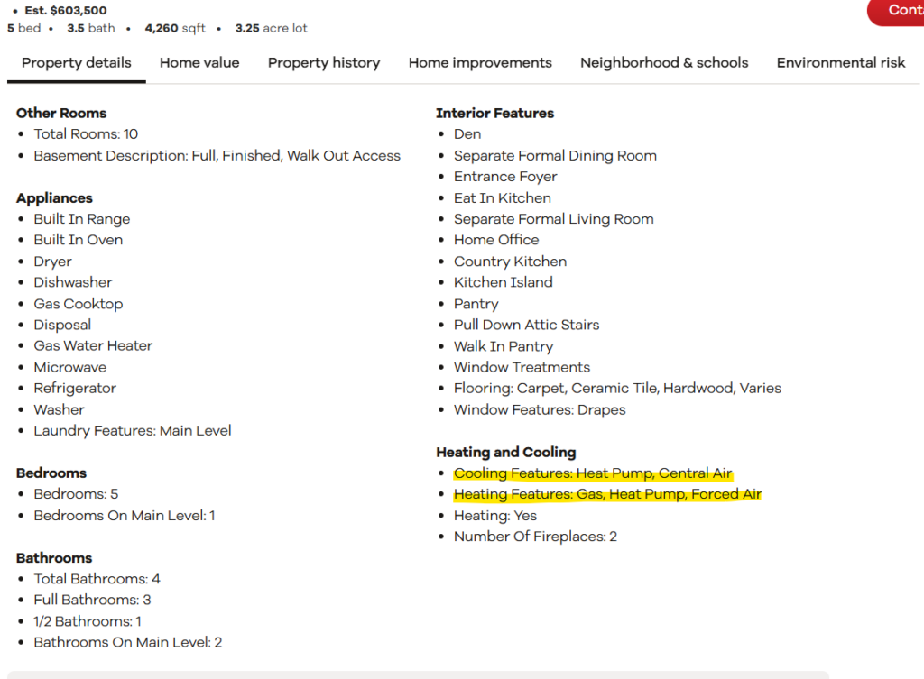The height and width of the screenshot is (679, 924).
Task: Click the red Contact button
Action: click(x=900, y=10)
